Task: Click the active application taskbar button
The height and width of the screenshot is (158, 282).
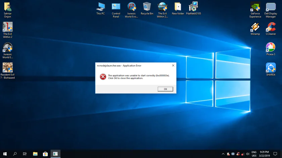Action: (55, 154)
